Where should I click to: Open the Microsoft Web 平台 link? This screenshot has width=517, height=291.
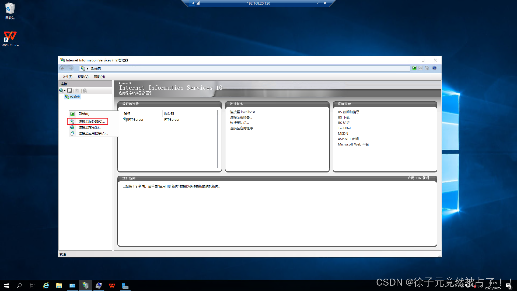coord(353,144)
